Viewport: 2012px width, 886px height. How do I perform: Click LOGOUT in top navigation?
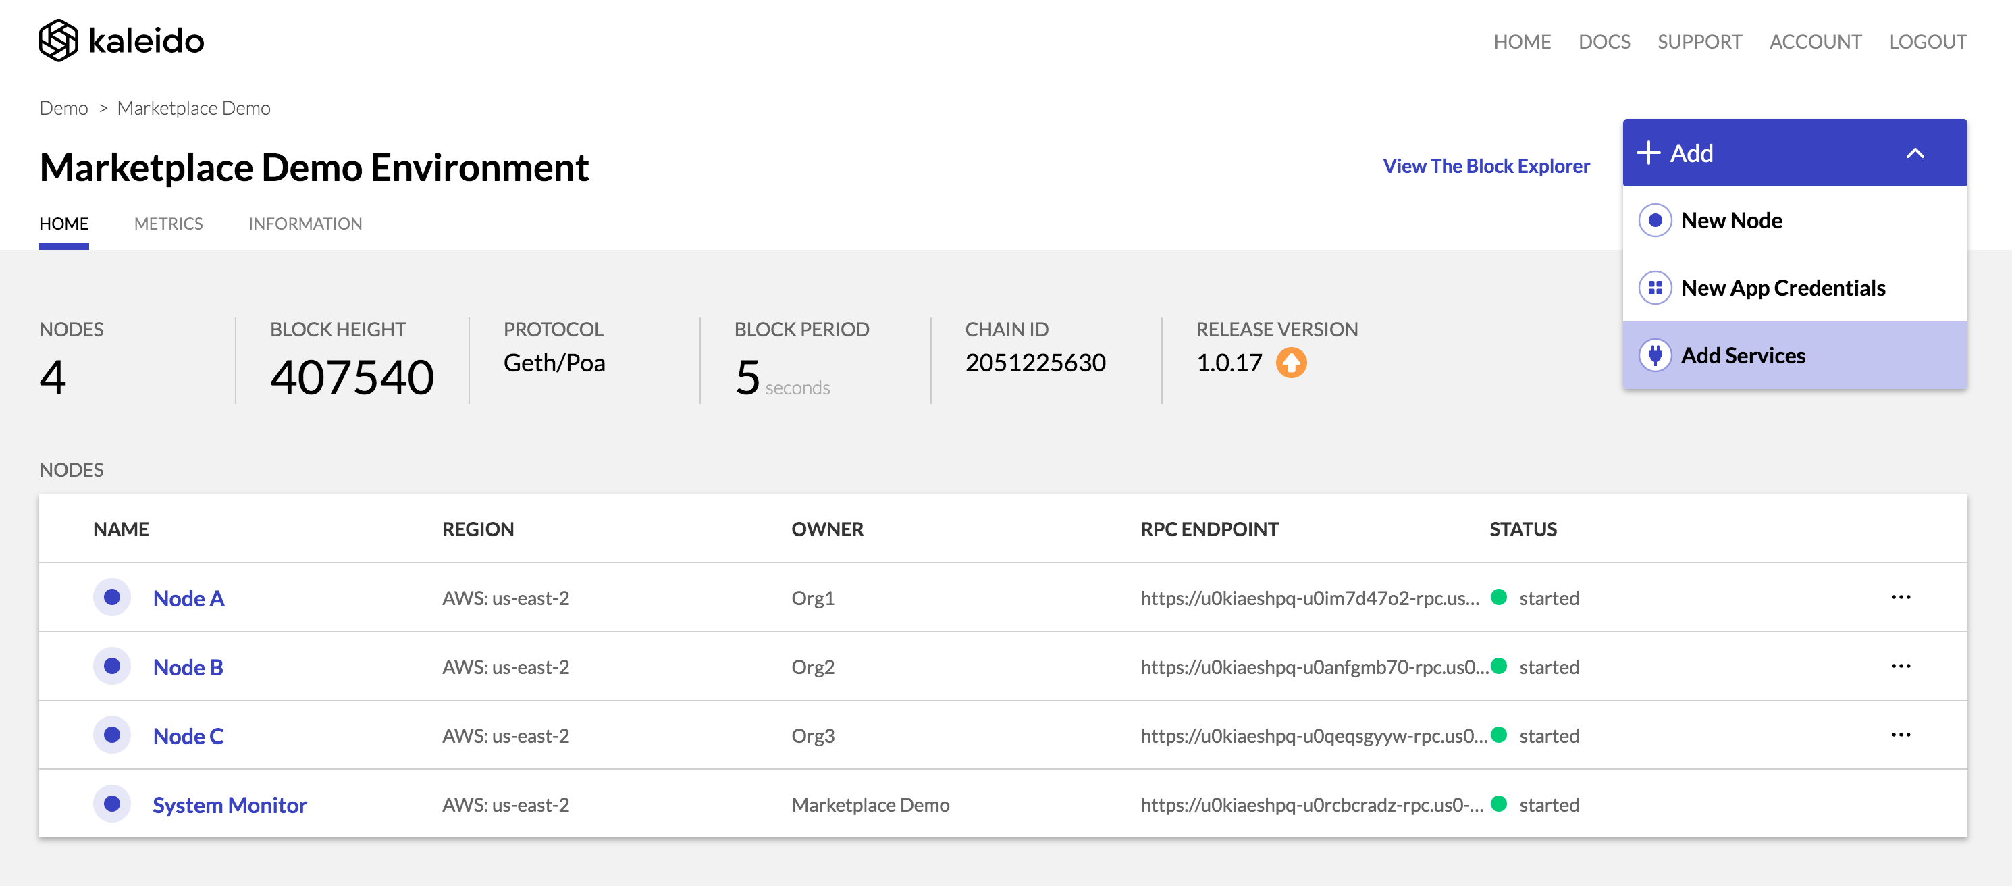coord(1927,41)
